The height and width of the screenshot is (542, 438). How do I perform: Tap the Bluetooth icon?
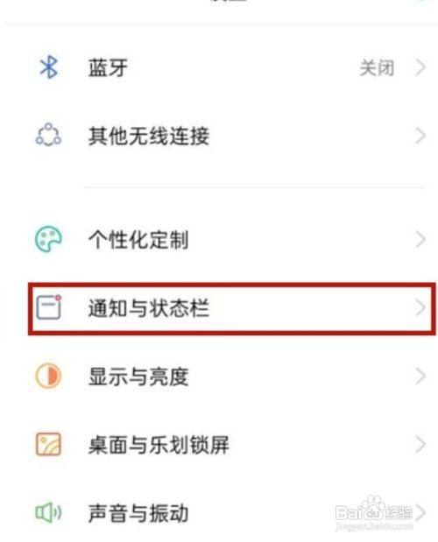[49, 67]
